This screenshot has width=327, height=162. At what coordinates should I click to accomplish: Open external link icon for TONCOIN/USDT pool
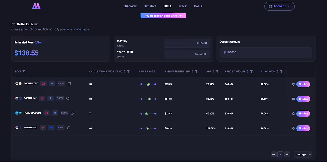click(72, 113)
